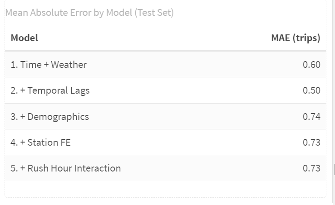Click the Mean Absolute Error table title
Screen dimensions: 335x205
pos(89,13)
